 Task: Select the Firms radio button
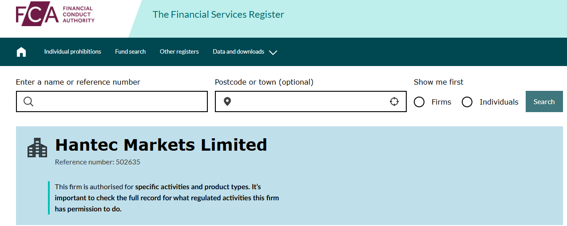pos(419,102)
